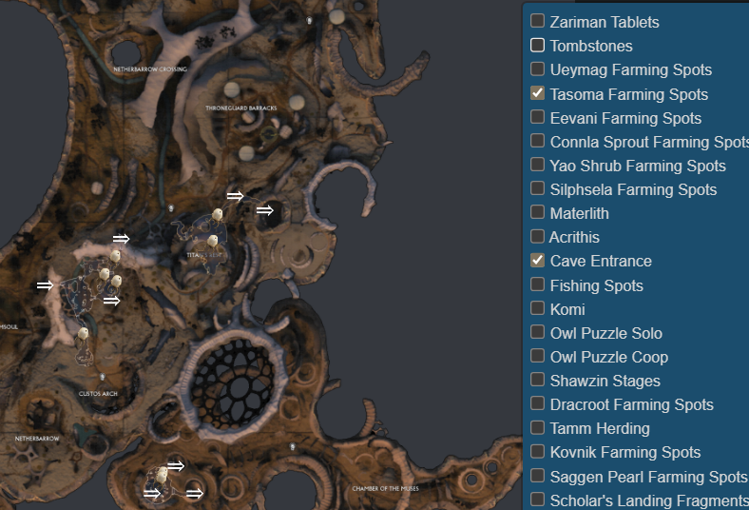This screenshot has height=510, width=749.
Task: Click the Throneguard Barracks map label
Action: point(240,108)
